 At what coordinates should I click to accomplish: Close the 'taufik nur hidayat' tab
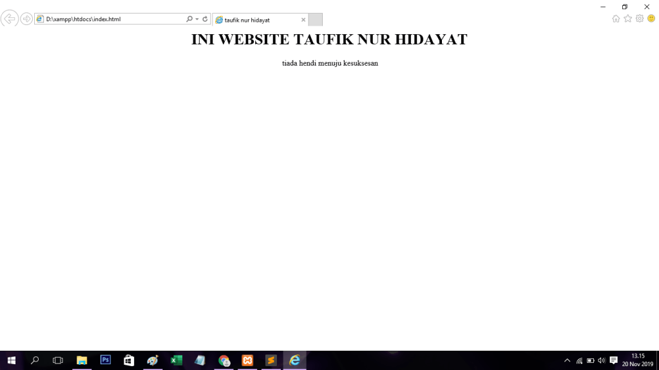303,20
